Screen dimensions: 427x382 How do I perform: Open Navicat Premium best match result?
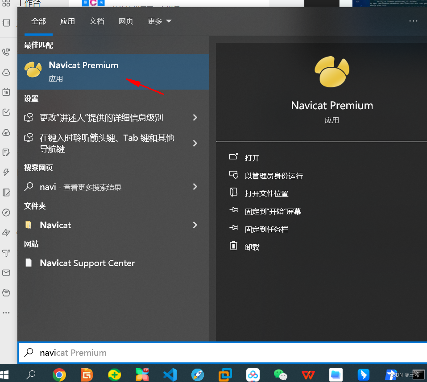(x=113, y=72)
